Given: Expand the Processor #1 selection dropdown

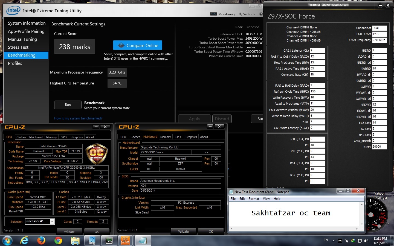Looking at the screenshot, I should [52, 222].
